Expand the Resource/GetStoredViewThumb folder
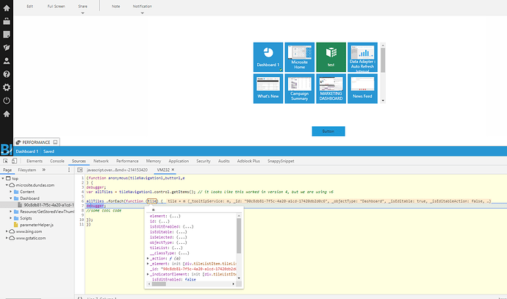The image size is (507, 299). 11,212
